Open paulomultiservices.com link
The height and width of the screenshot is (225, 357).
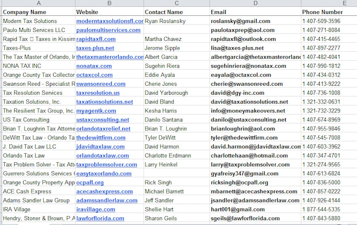[108, 30]
